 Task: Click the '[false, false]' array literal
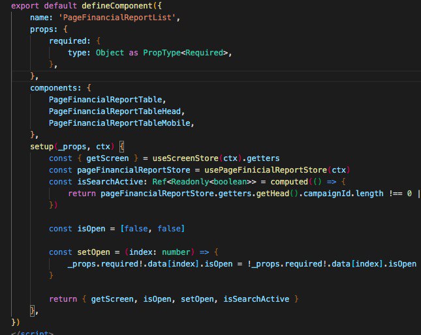click(152, 229)
